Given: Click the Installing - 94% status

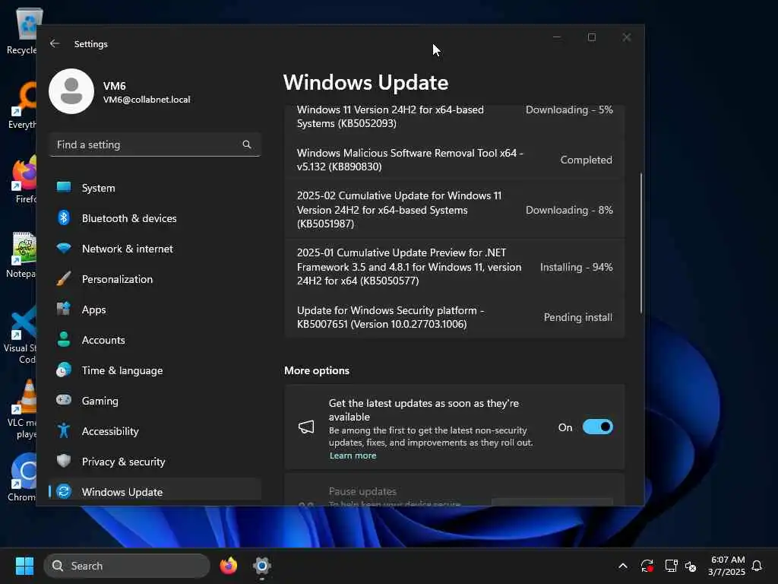Looking at the screenshot, I should pyautogui.click(x=576, y=267).
